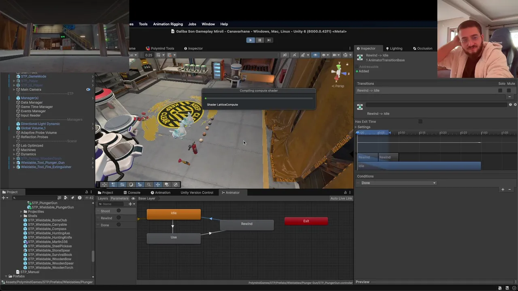Image resolution: width=518 pixels, height=291 pixels.
Task: Click Base Layer breadcrumb in Animator
Action: point(147,198)
